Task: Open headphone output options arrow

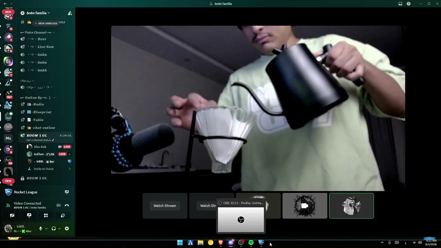Action: click(59, 228)
